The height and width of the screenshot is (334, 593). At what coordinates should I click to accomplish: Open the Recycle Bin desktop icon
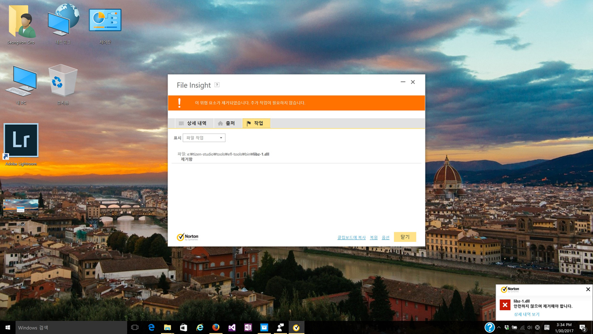tap(63, 82)
